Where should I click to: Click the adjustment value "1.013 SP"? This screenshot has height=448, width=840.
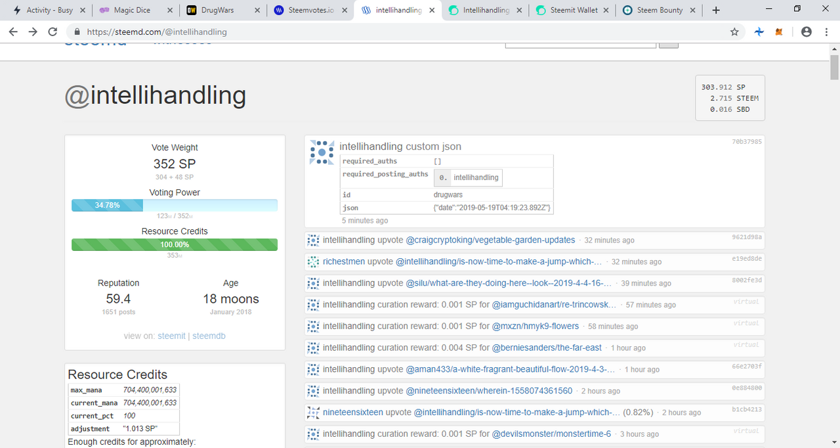(x=140, y=428)
